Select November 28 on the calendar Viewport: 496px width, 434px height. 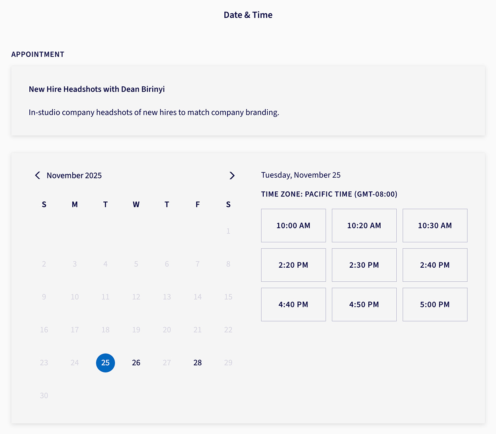[x=197, y=362]
